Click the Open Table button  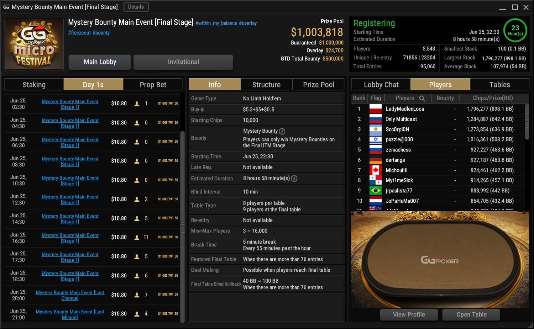pyautogui.click(x=471, y=314)
